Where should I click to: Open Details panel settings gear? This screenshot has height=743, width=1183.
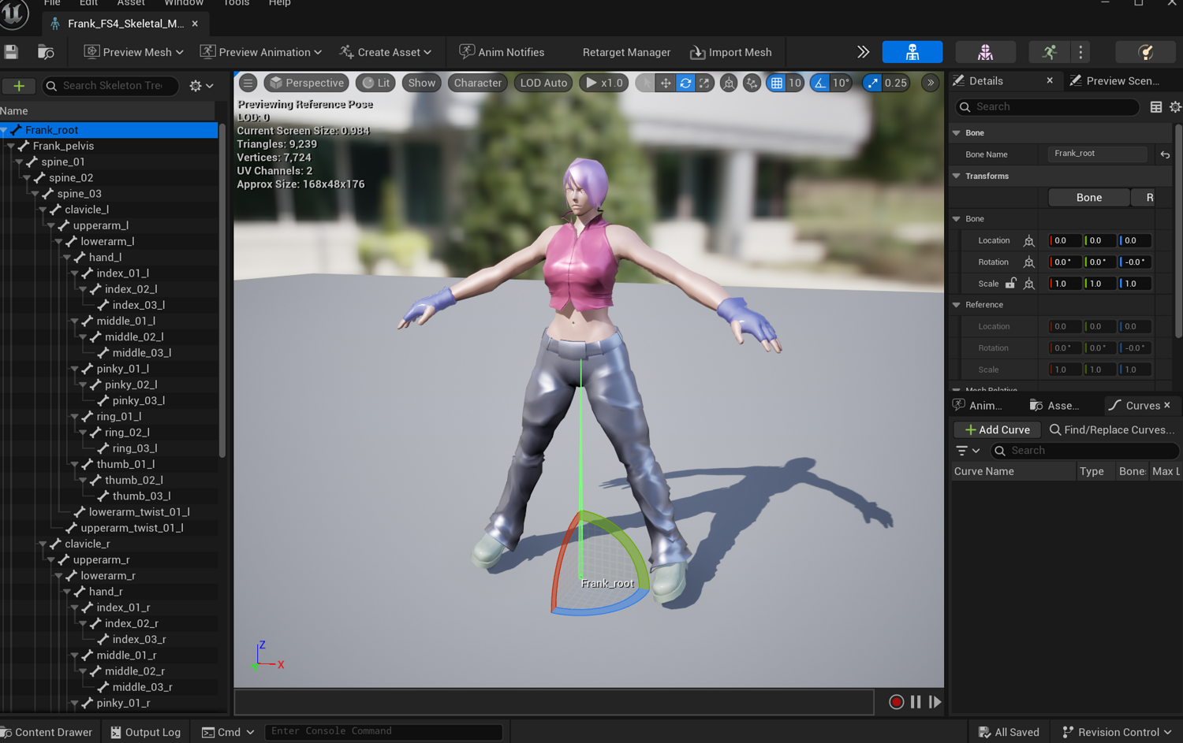1175,107
